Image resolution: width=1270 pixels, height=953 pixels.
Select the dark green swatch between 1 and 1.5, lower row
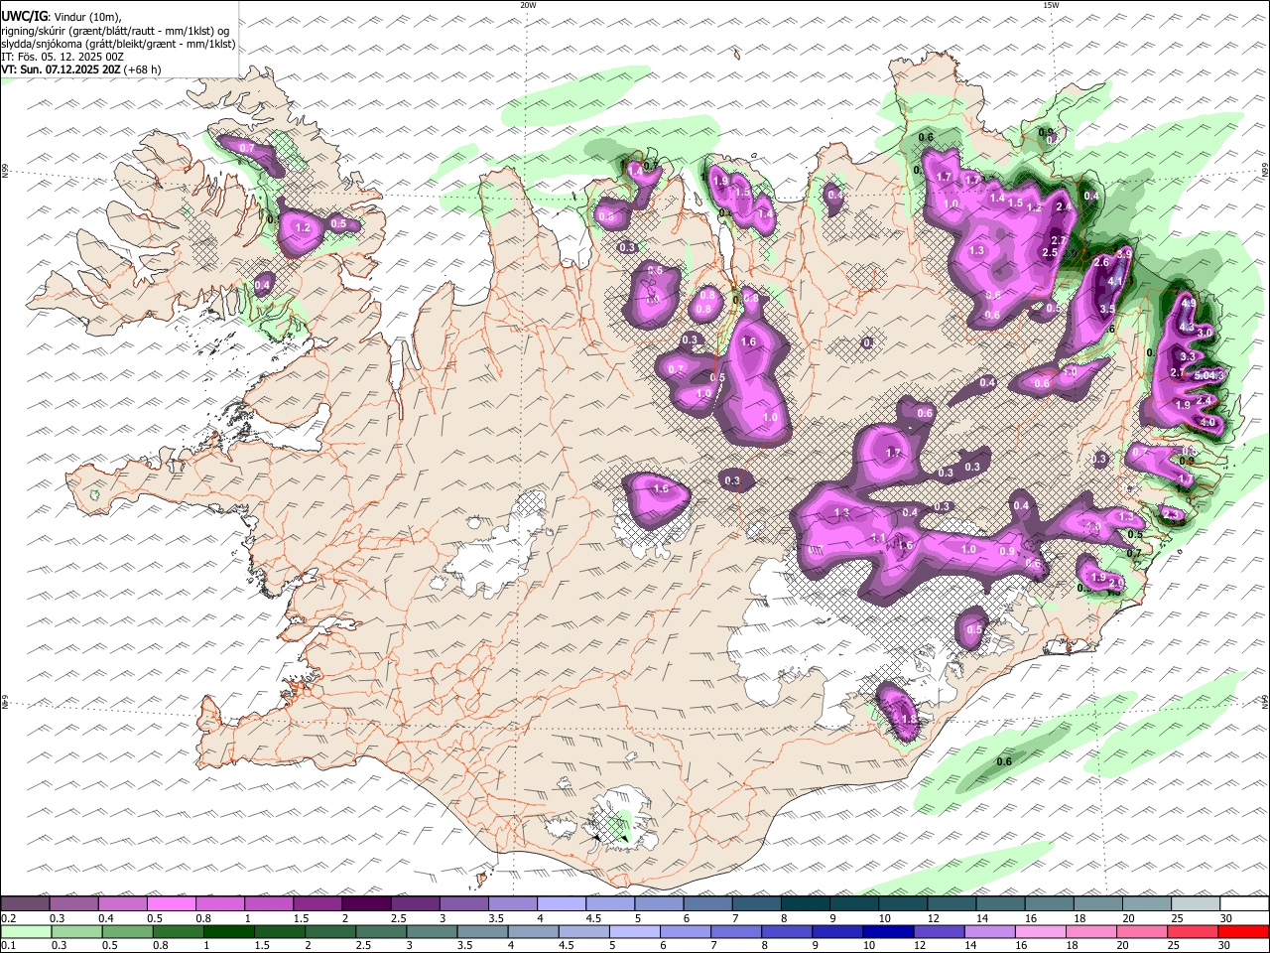[x=229, y=932]
